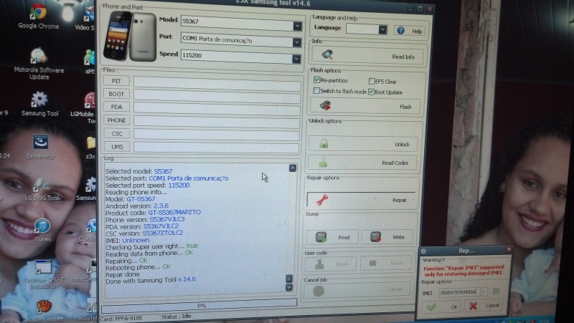574x323 pixels.
Task: Click the PHONE file button
Action: coord(116,120)
